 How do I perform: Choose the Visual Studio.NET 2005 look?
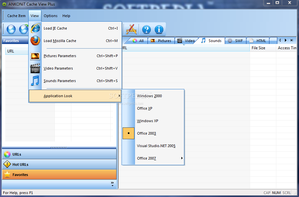pyautogui.click(x=153, y=146)
